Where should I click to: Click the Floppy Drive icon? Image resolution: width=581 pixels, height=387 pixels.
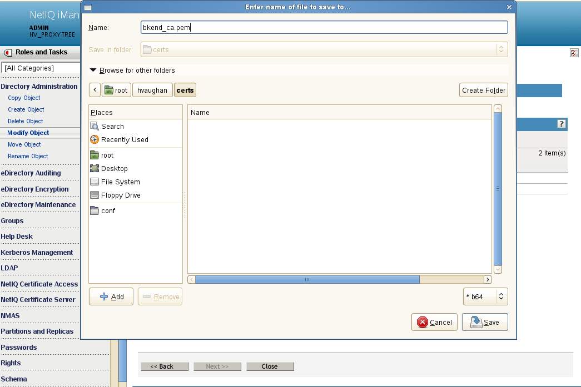coord(95,195)
